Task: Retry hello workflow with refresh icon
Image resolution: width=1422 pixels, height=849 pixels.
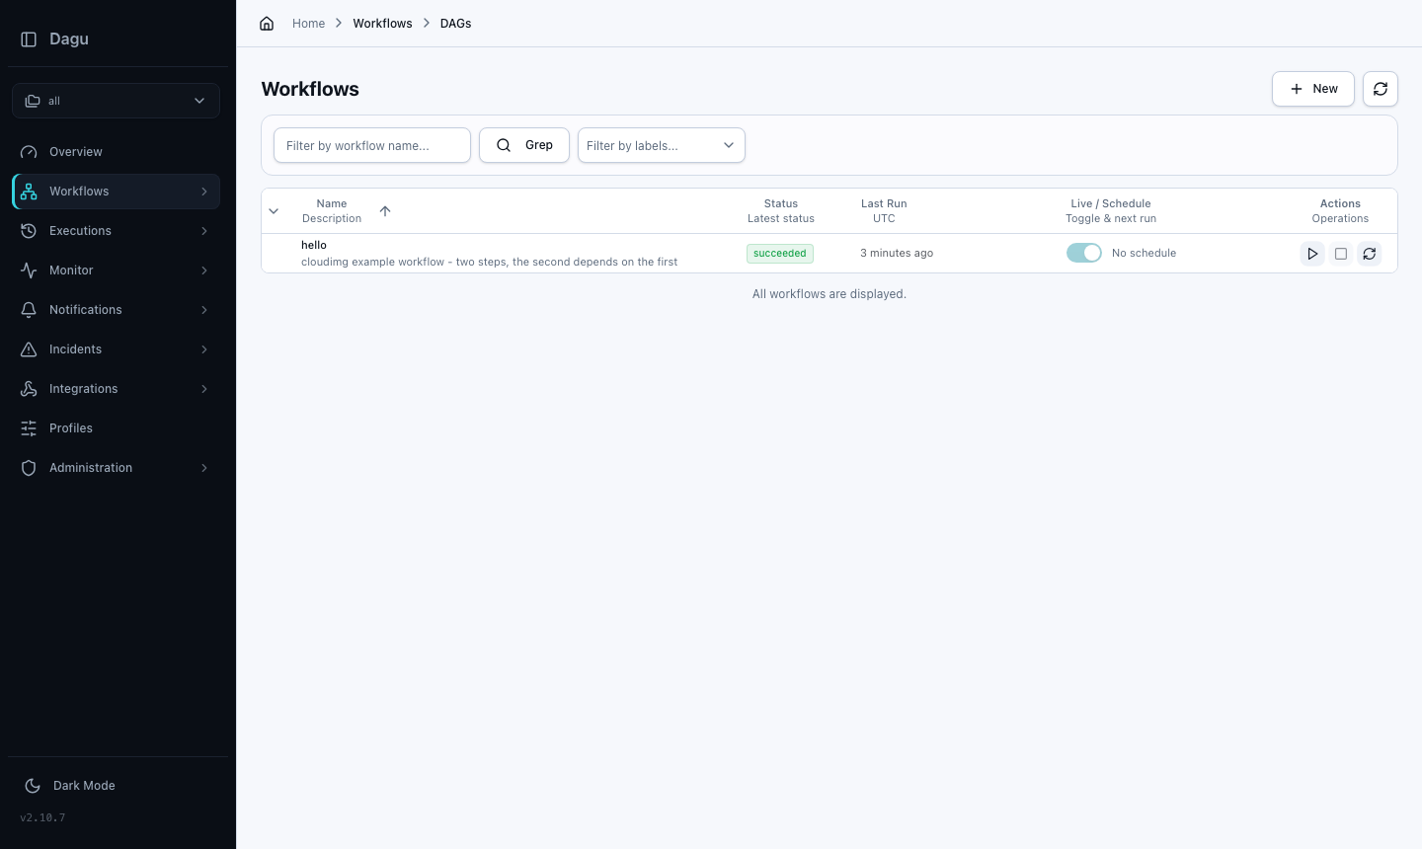Action: (1370, 254)
